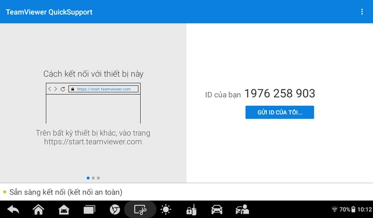Screen dimensions: 373x218
Task: Tap the ID number 1976 258 903
Action: [280, 94]
